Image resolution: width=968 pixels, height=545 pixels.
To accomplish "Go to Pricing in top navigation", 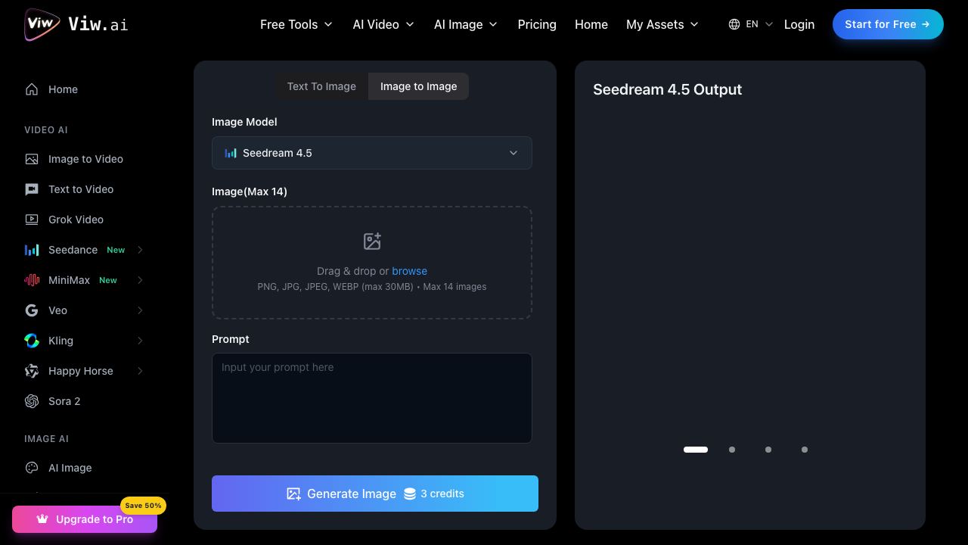I will (x=537, y=24).
